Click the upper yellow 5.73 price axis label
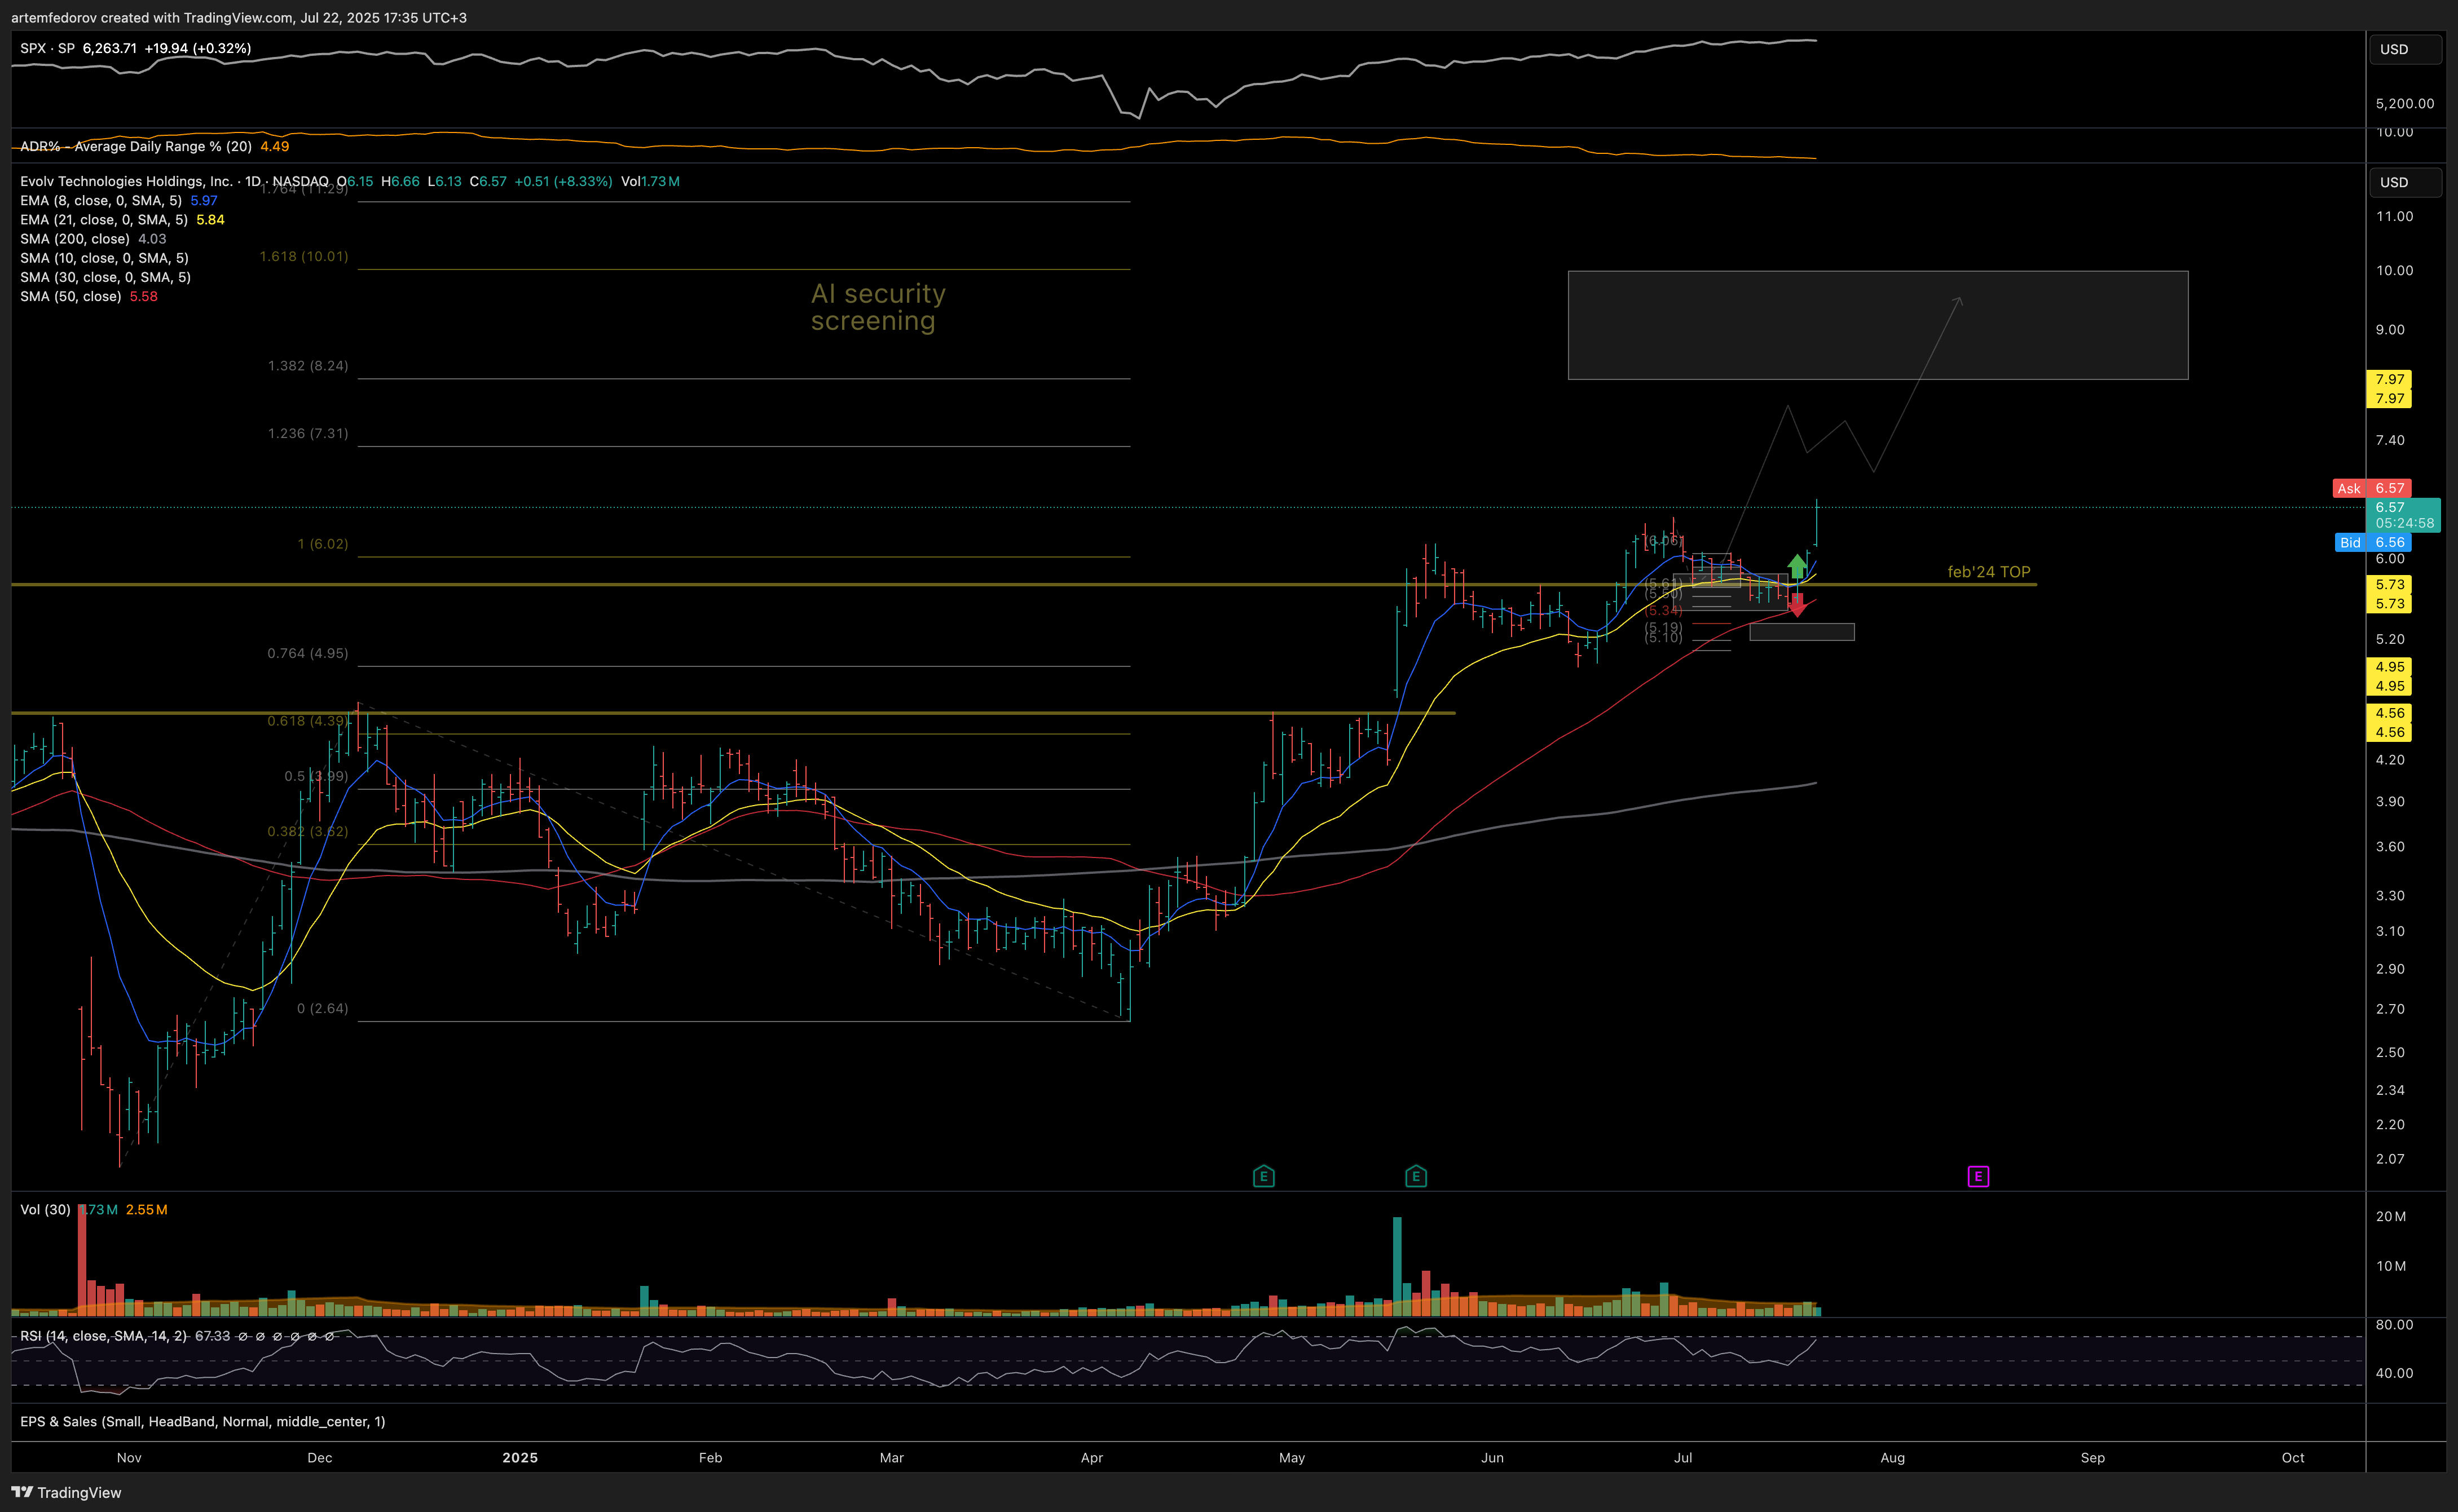Screen dimensions: 2458x1512 pos(2389,584)
